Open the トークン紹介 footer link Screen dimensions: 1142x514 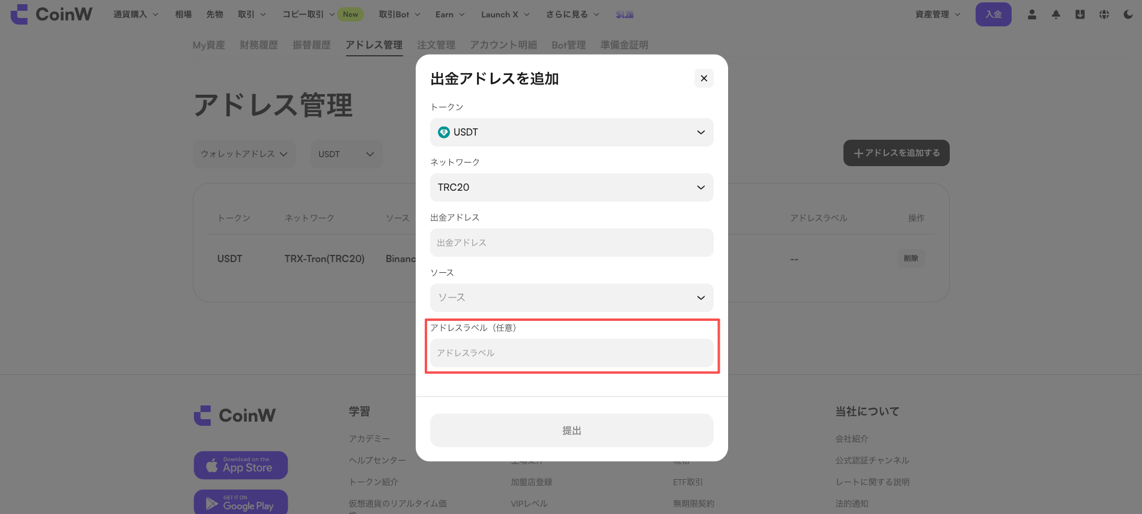374,482
